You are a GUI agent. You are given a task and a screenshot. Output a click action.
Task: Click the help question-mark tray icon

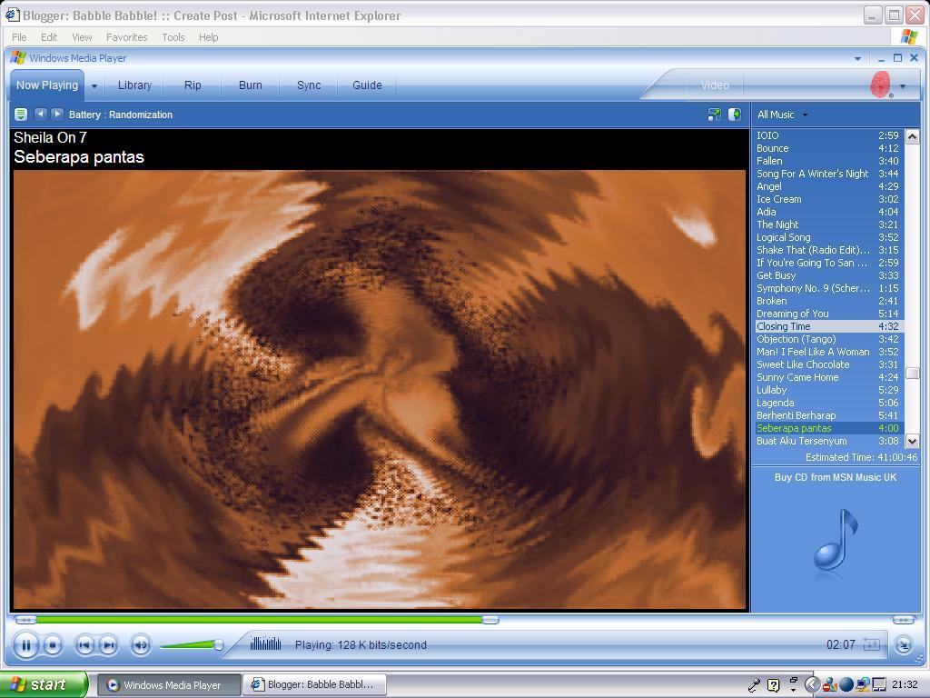[x=774, y=685]
